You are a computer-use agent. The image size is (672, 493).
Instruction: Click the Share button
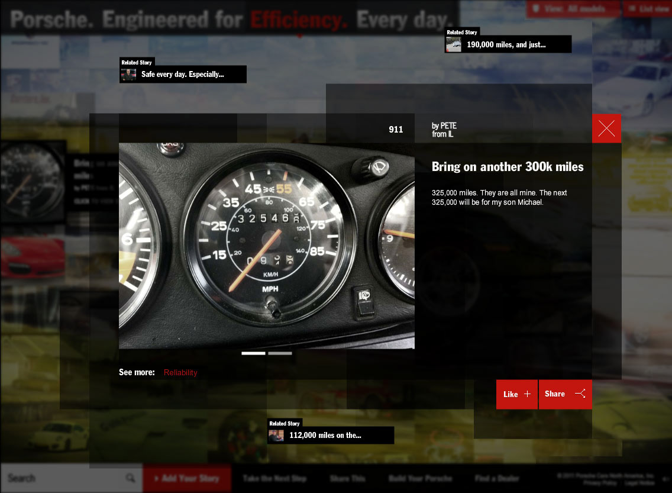[566, 394]
